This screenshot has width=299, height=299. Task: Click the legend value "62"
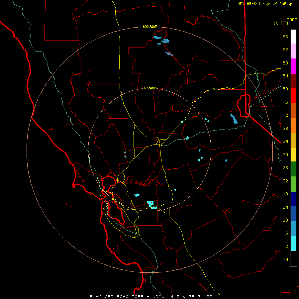click(x=285, y=50)
